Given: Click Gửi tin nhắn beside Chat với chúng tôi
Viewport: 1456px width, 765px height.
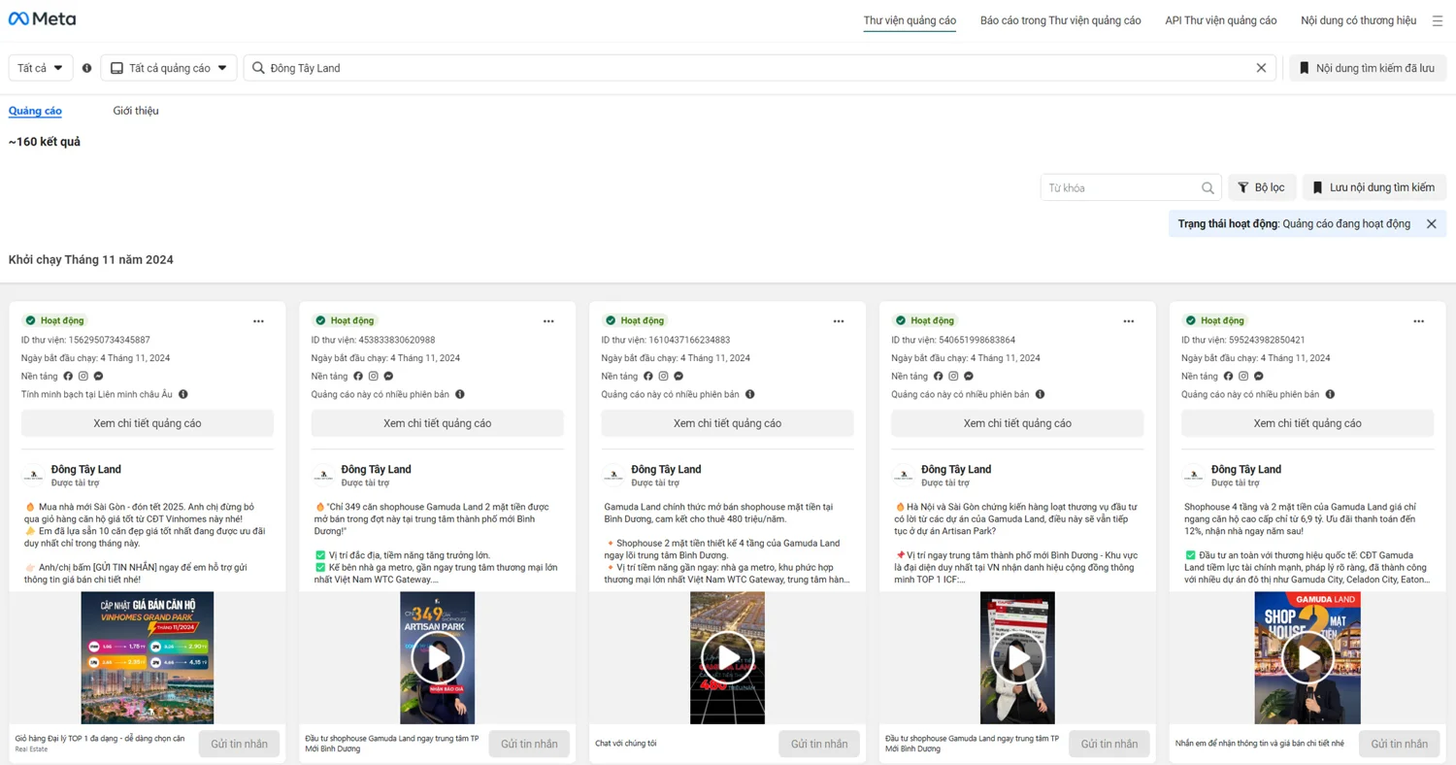Looking at the screenshot, I should pyautogui.click(x=819, y=744).
